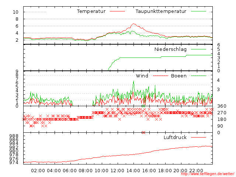Click the 02:00 time axis label
Screen dimensions: 236x177
[38, 171]
